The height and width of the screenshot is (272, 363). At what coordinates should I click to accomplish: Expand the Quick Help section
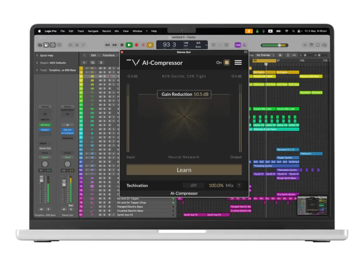click(x=37, y=55)
